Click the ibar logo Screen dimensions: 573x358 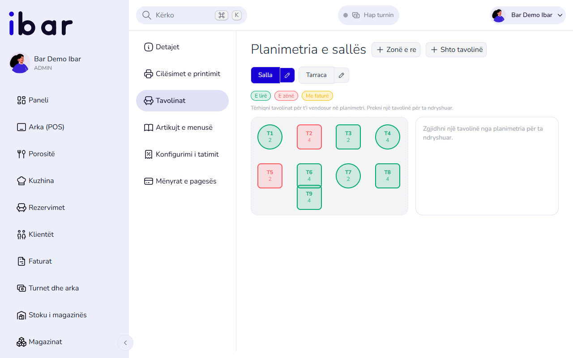(41, 24)
